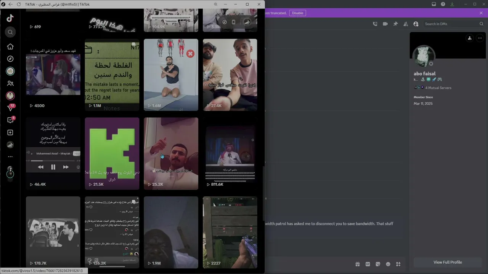The width and height of the screenshot is (488, 274).
Task: Open the Discord inbox icon
Action: (434, 4)
